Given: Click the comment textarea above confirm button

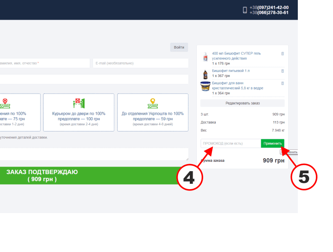Looking at the screenshot, I should (x=94, y=154).
